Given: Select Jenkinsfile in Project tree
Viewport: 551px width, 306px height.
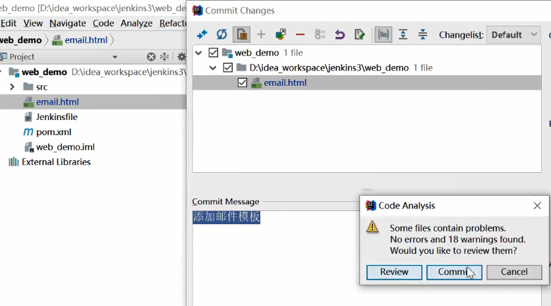Looking at the screenshot, I should tap(57, 117).
